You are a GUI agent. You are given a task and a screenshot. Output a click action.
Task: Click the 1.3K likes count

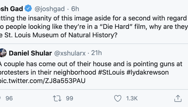point(132,98)
